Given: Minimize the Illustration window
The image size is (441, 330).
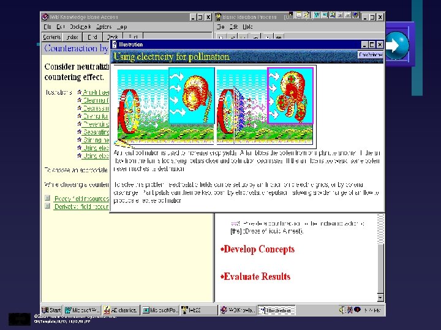Looking at the screenshot, I should pyautogui.click(x=364, y=45).
